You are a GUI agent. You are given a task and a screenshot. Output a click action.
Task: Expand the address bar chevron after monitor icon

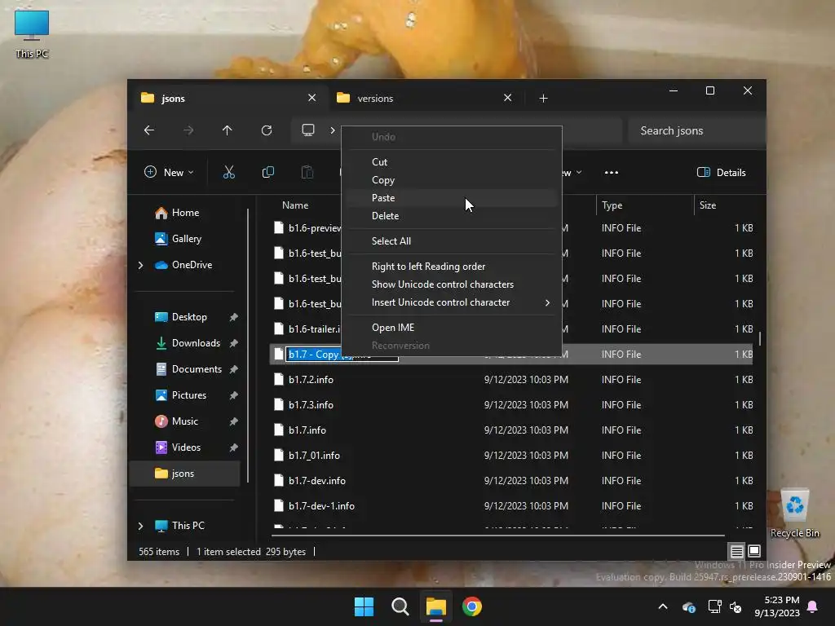[x=333, y=130]
